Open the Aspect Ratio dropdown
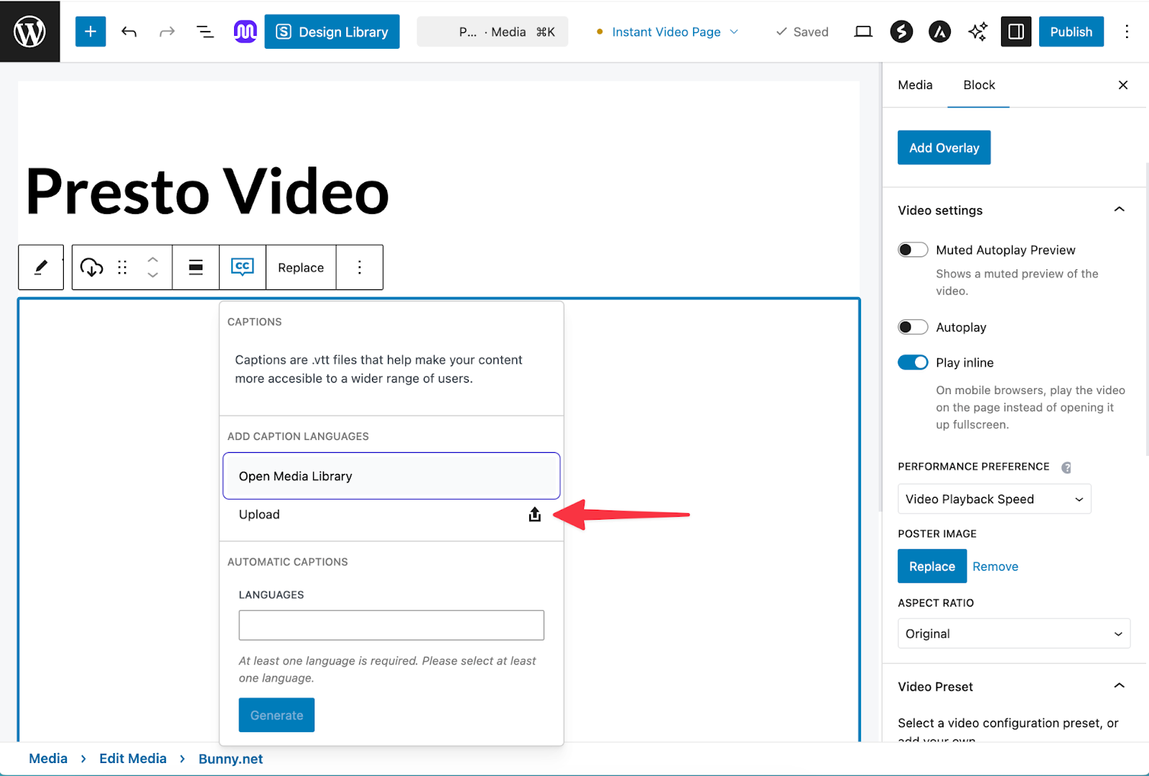This screenshot has width=1149, height=776. coord(1013,633)
